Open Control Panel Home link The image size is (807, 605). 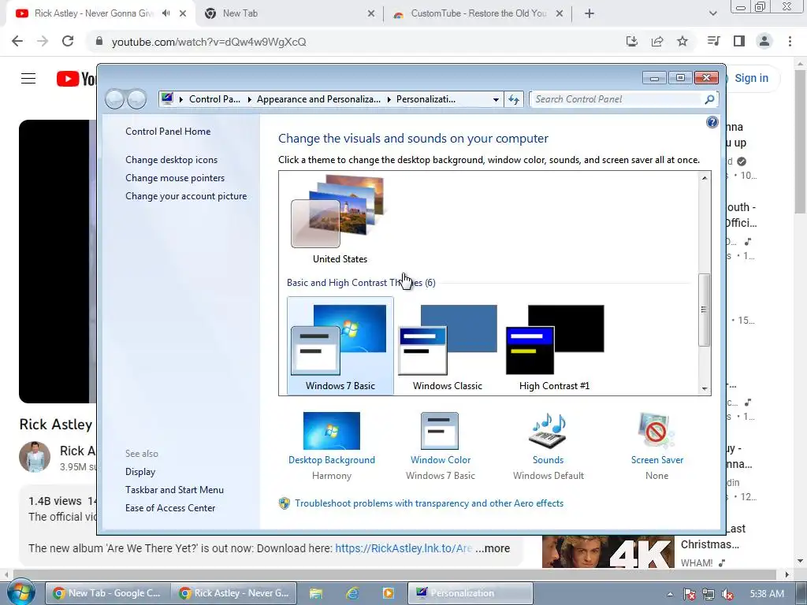click(x=168, y=132)
